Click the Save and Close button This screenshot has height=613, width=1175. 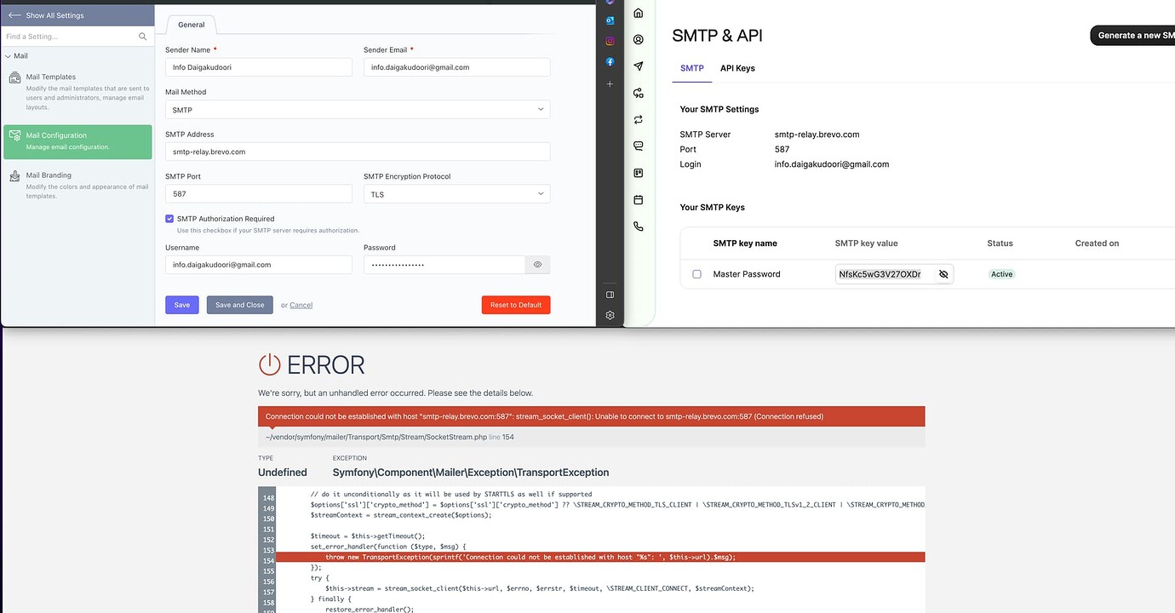(239, 305)
